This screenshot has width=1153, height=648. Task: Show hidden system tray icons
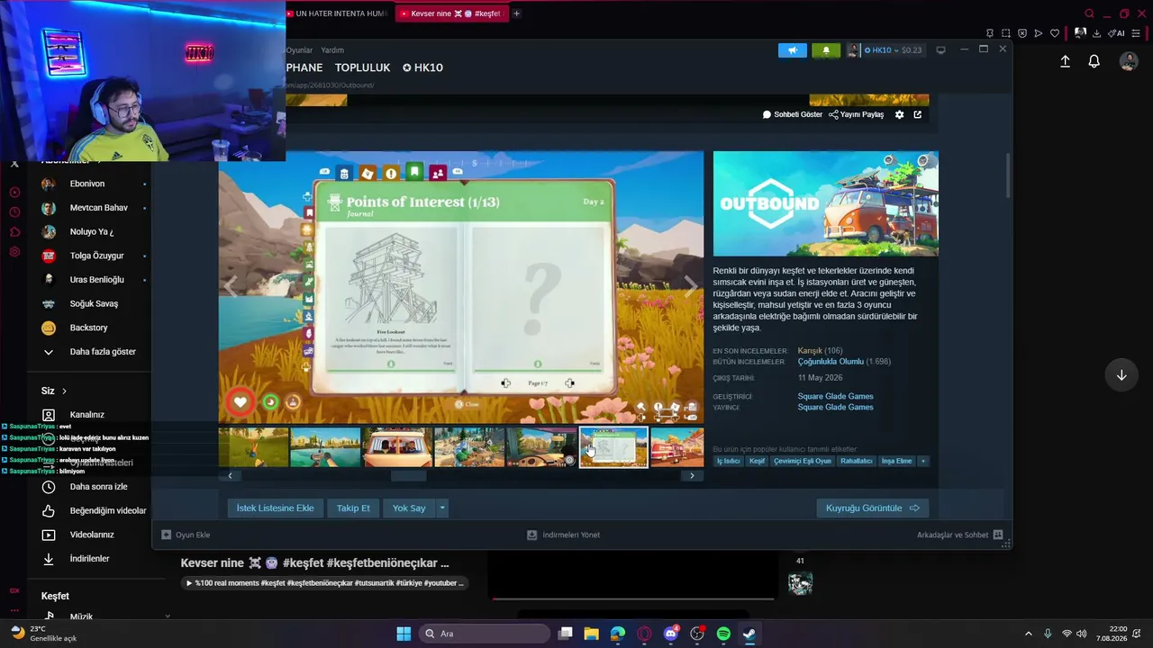pyautogui.click(x=1028, y=634)
